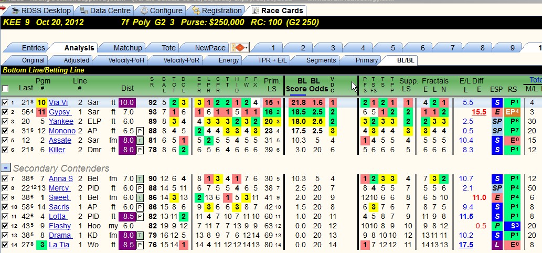Collapse the Secondary Contenders group
Viewport: 542px width, 253px height.
[6, 168]
